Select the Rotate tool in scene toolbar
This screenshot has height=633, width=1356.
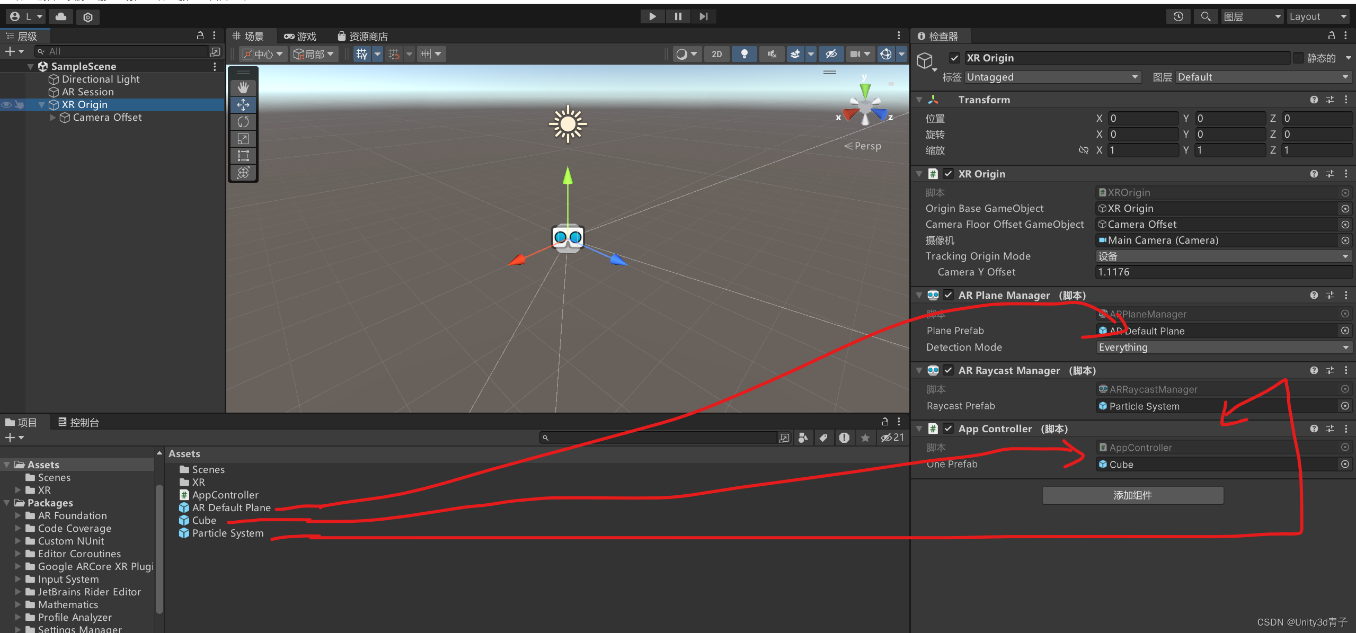coord(243,122)
